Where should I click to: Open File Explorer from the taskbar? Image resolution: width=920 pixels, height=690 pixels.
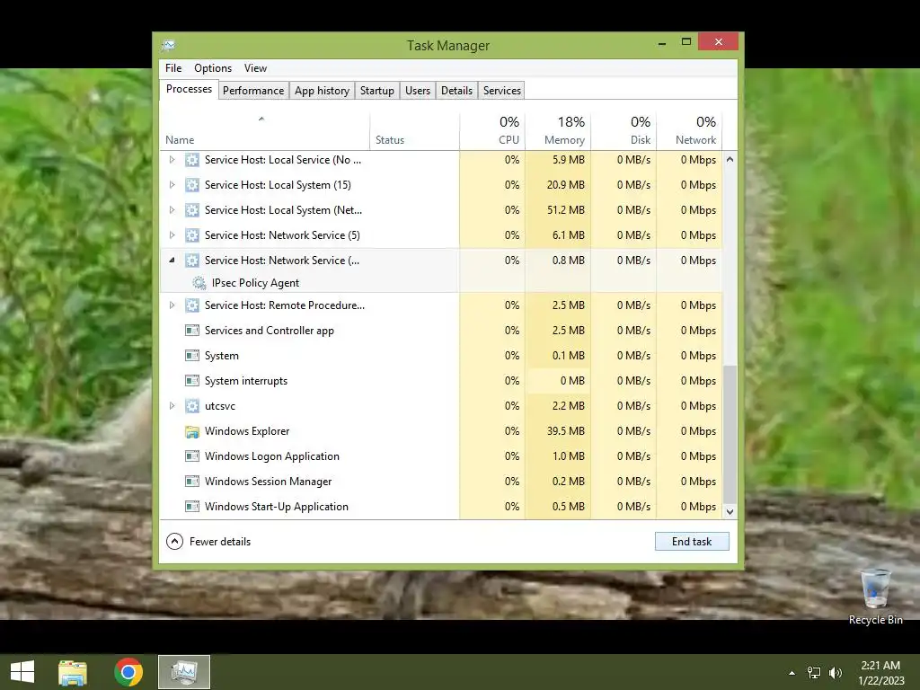point(73,672)
